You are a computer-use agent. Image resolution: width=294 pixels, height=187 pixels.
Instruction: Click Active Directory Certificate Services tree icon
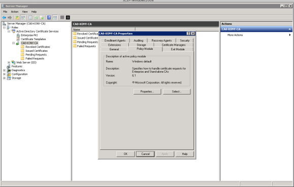click(x=13, y=32)
